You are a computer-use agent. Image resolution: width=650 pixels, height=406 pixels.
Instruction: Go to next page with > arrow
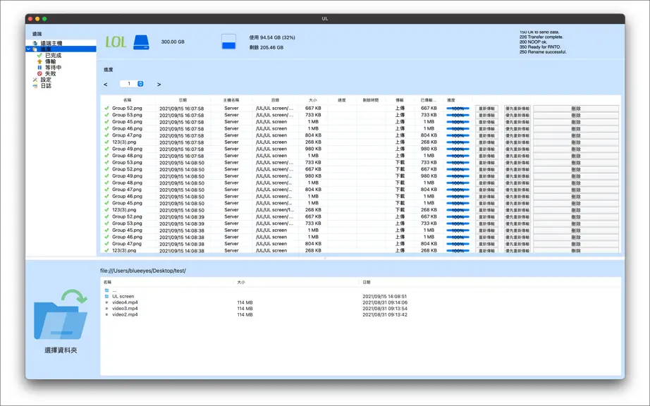[159, 85]
